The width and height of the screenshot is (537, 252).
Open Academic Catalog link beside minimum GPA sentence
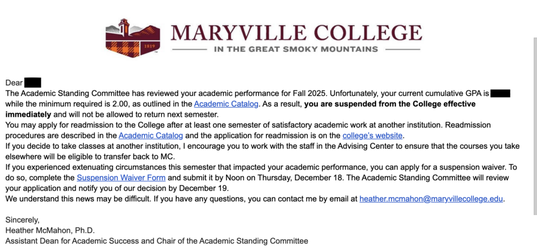tap(226, 104)
